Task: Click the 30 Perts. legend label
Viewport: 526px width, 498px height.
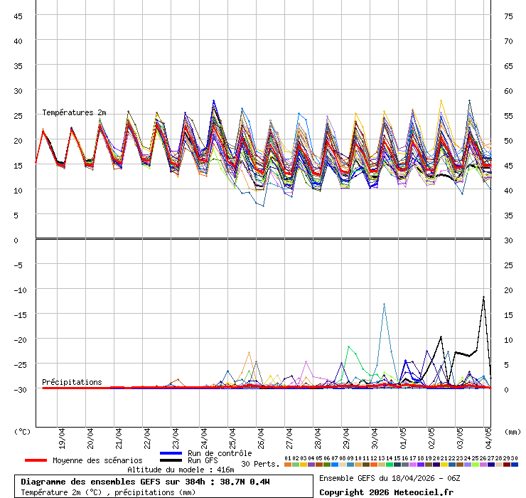Action: (x=260, y=464)
